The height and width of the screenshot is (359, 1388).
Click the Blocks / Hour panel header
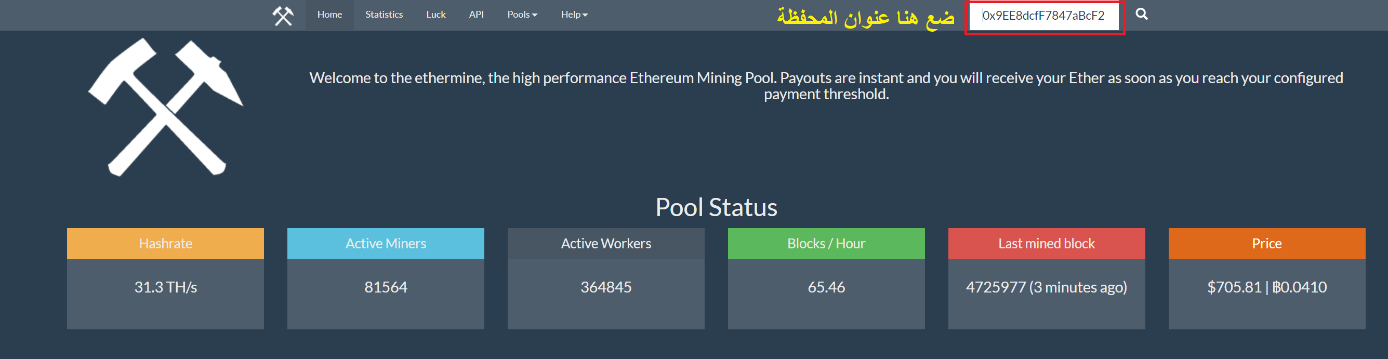click(x=827, y=244)
